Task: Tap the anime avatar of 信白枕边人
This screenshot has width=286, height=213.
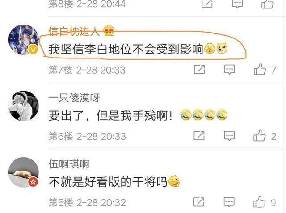Action: [24, 40]
